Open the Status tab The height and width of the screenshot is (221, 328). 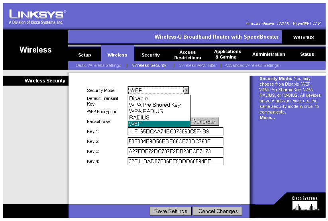(x=307, y=54)
